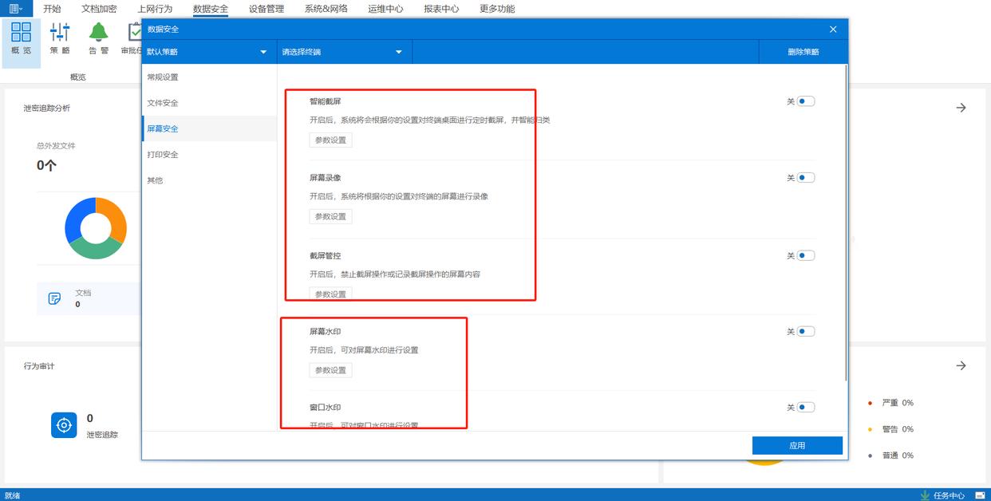The width and height of the screenshot is (991, 501).
Task: Close the 数据安全 dialog with X
Action: click(x=833, y=30)
